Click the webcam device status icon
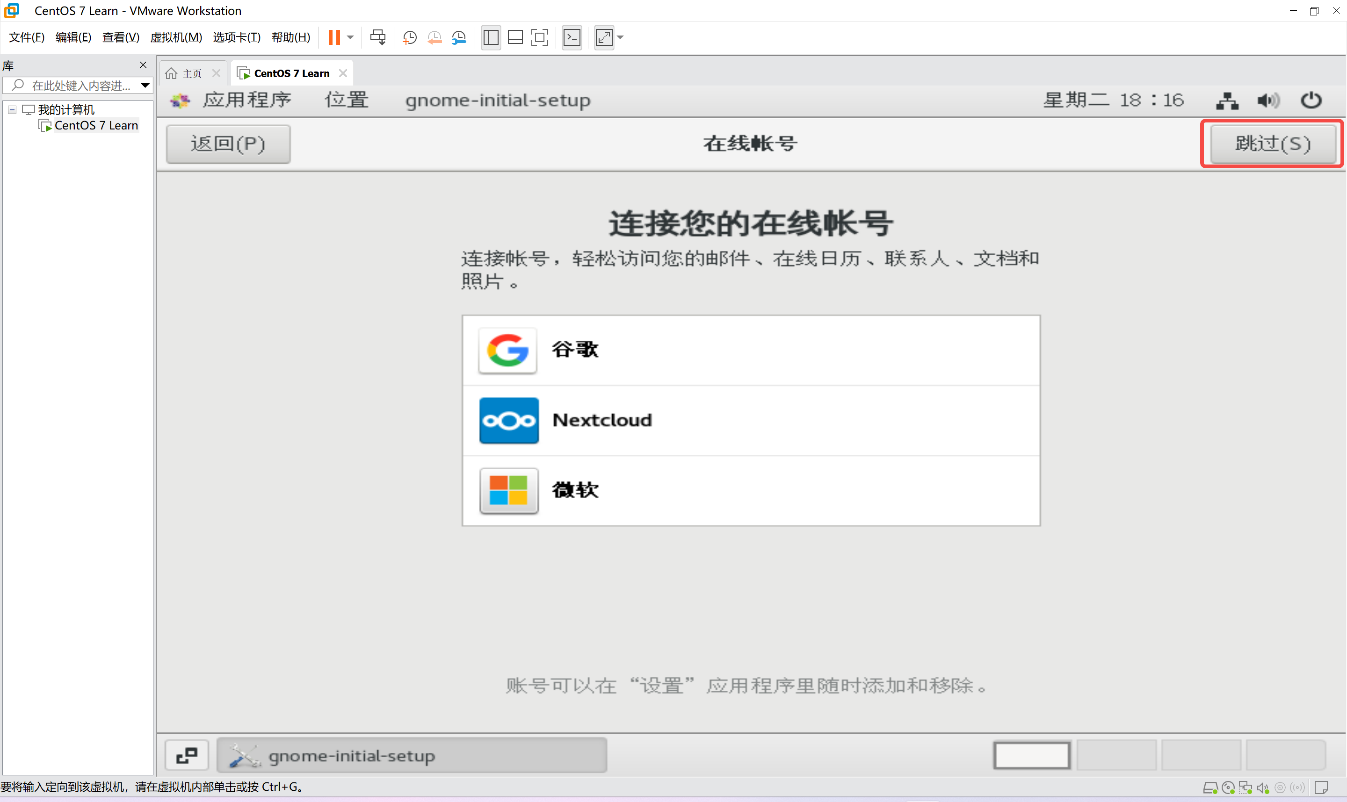1347x802 pixels. [x=1280, y=788]
